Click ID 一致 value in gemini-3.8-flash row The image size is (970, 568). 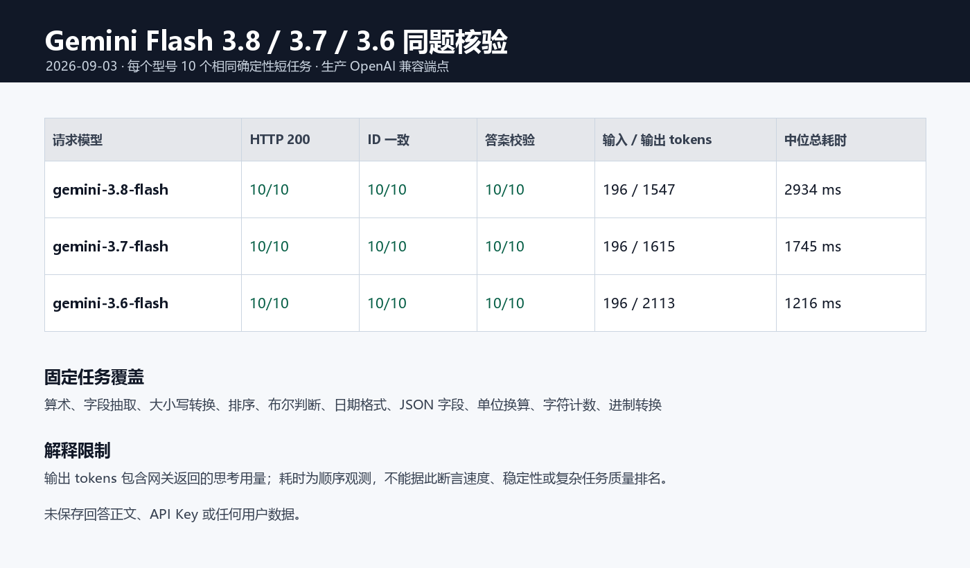(387, 190)
